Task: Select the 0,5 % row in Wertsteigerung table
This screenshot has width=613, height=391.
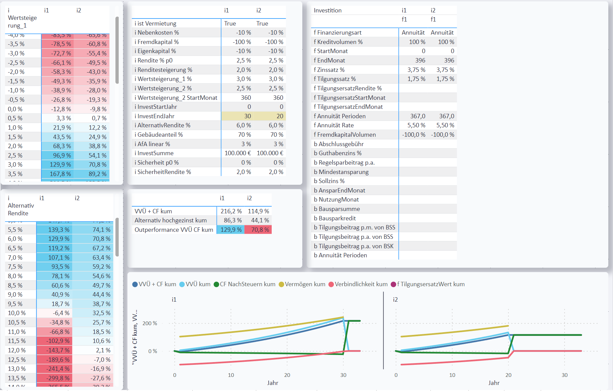Action: coord(57,118)
